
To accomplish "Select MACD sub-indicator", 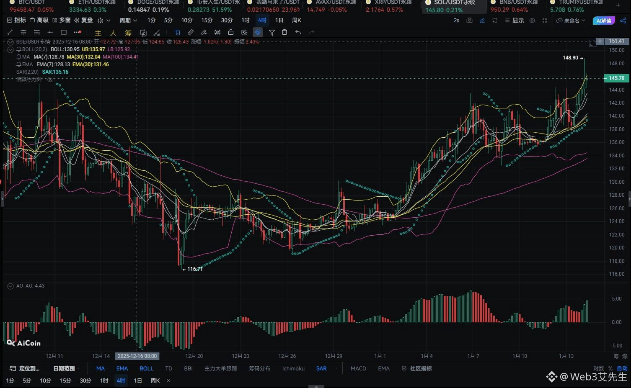I will tap(358, 368).
